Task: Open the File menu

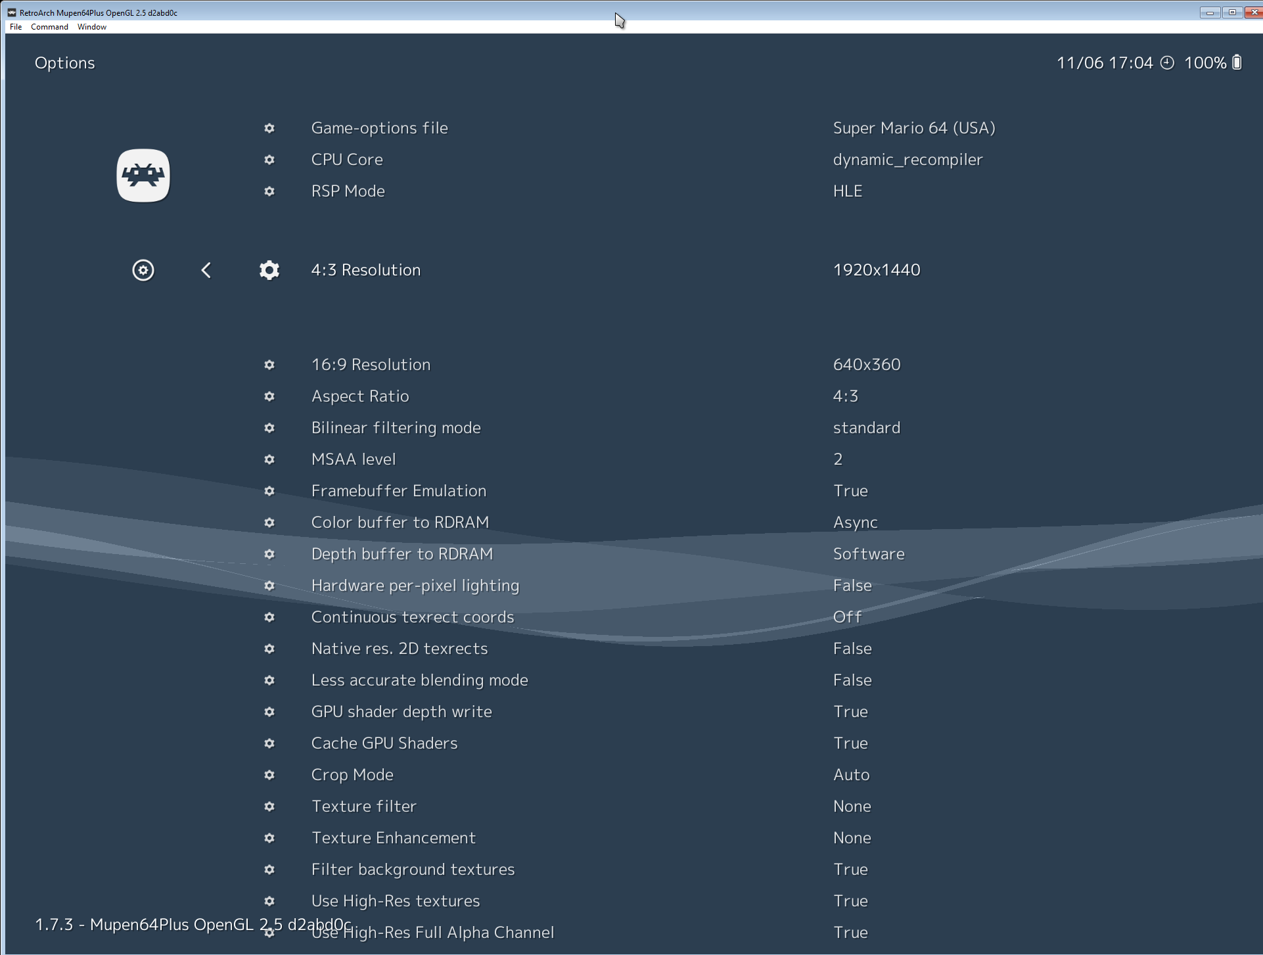Action: click(16, 27)
